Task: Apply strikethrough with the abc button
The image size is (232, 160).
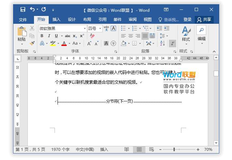Action: point(68,36)
